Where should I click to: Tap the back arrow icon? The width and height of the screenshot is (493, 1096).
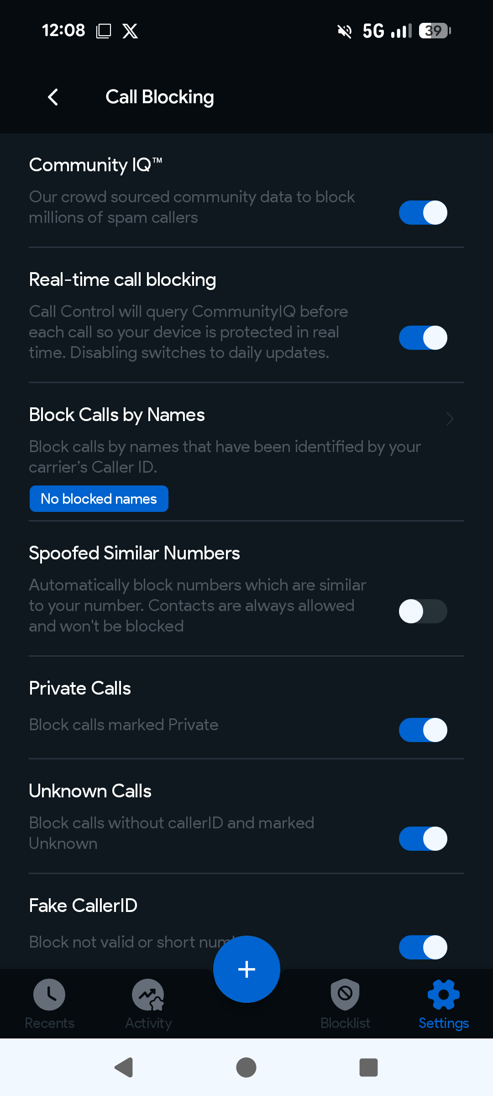coord(53,97)
